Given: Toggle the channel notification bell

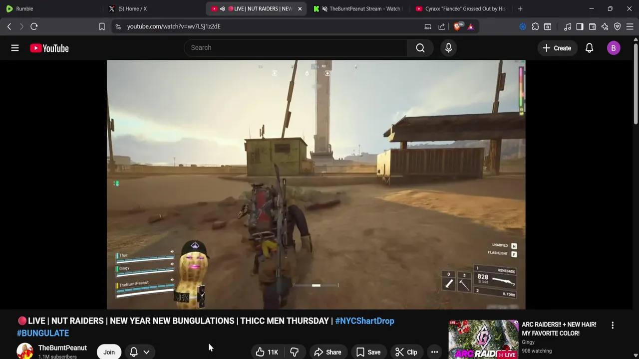Looking at the screenshot, I should 134,352.
